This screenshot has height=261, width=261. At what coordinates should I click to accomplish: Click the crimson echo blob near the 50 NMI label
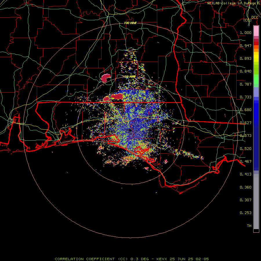tap(105, 78)
